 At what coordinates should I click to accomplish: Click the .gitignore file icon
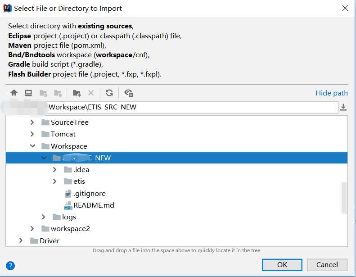[x=68, y=194]
